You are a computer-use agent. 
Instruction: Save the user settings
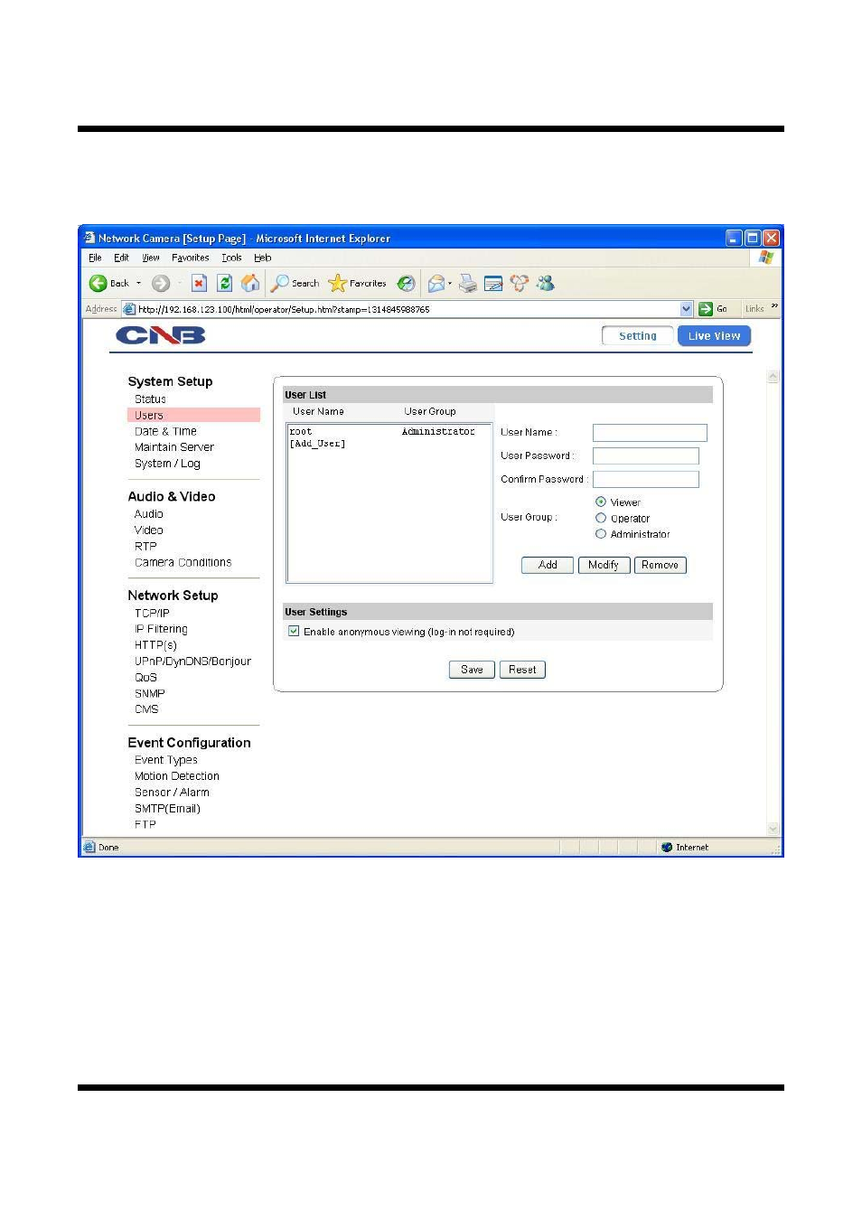click(x=472, y=671)
